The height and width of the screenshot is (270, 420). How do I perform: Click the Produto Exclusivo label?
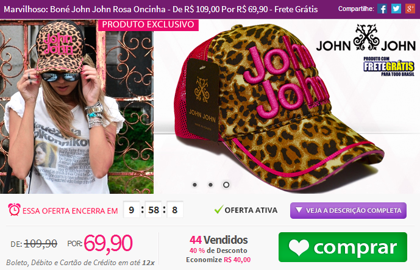(x=148, y=24)
